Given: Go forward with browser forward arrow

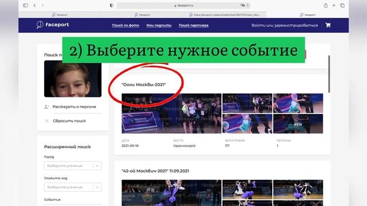Looking at the screenshot, I should (42, 5).
